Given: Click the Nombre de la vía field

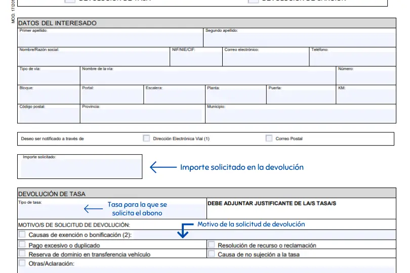Looking at the screenshot, I should [x=208, y=78].
